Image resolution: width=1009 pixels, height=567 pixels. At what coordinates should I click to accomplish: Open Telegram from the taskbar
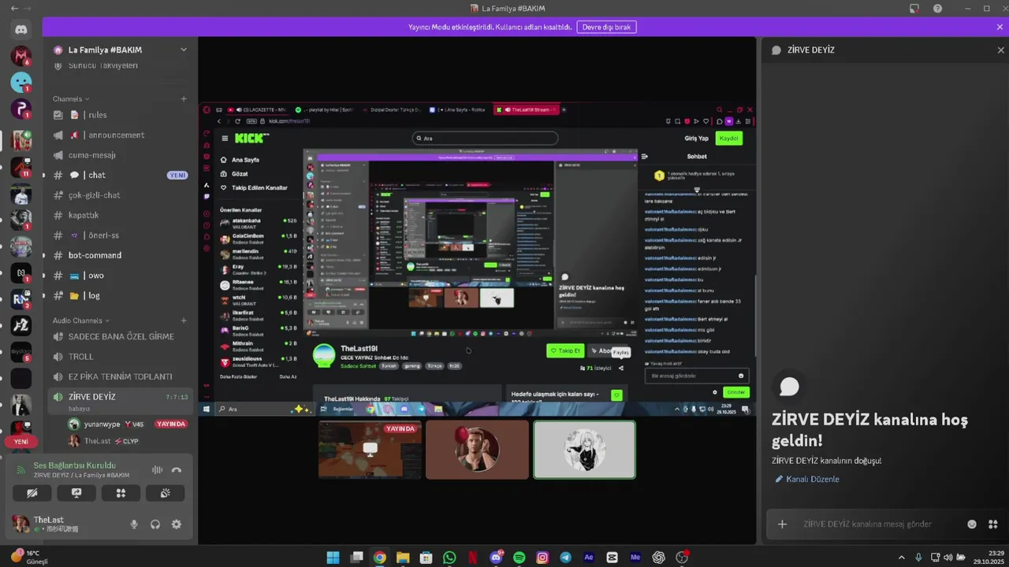(565, 558)
